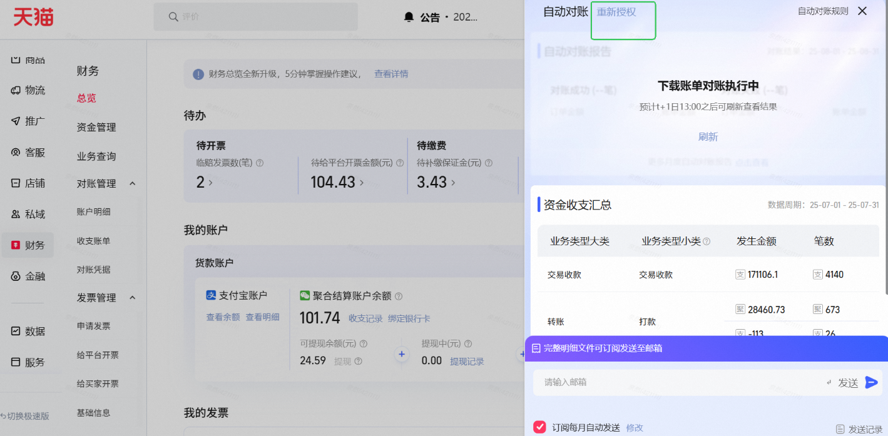Click the announcement bell icon
Screen dimensions: 888x436
[x=409, y=17]
